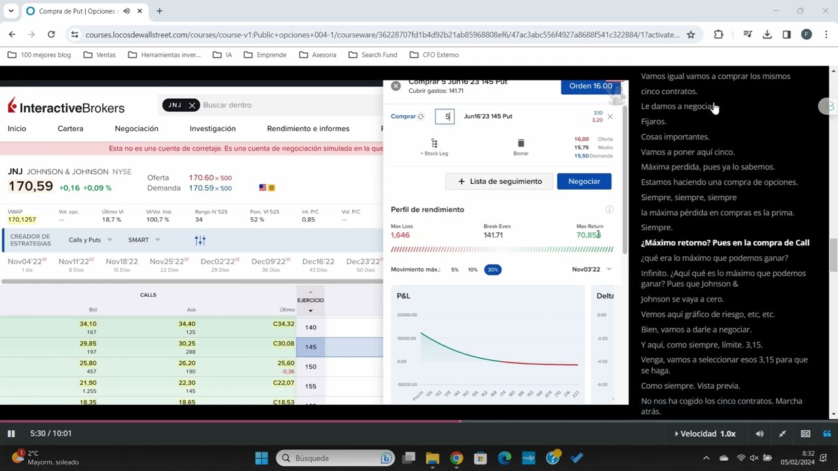Select 5% maximum movement
Screen dimensions: 838x471
[454, 270]
